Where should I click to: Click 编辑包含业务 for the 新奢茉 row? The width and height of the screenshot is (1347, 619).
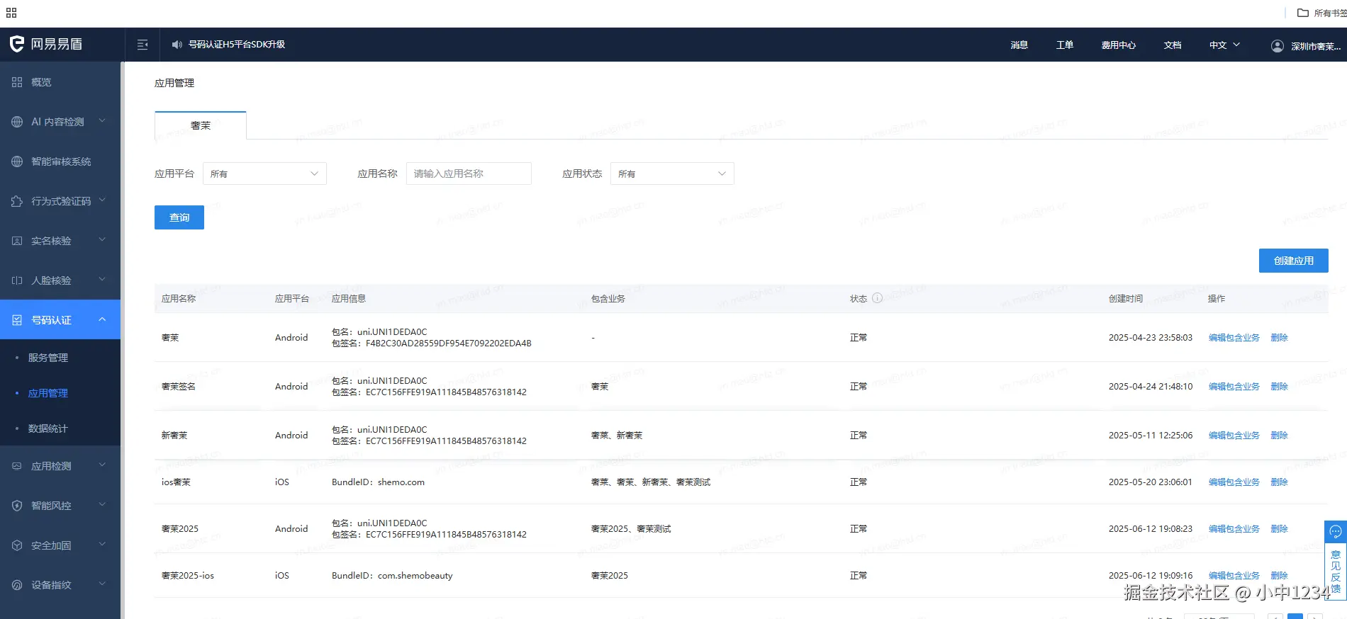point(1234,436)
